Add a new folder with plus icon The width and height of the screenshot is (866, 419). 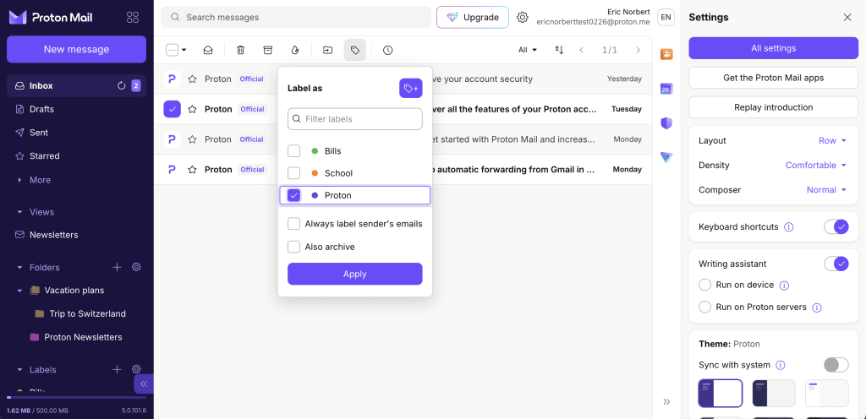click(x=117, y=268)
